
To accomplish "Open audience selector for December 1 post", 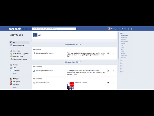I will (108, 53).
